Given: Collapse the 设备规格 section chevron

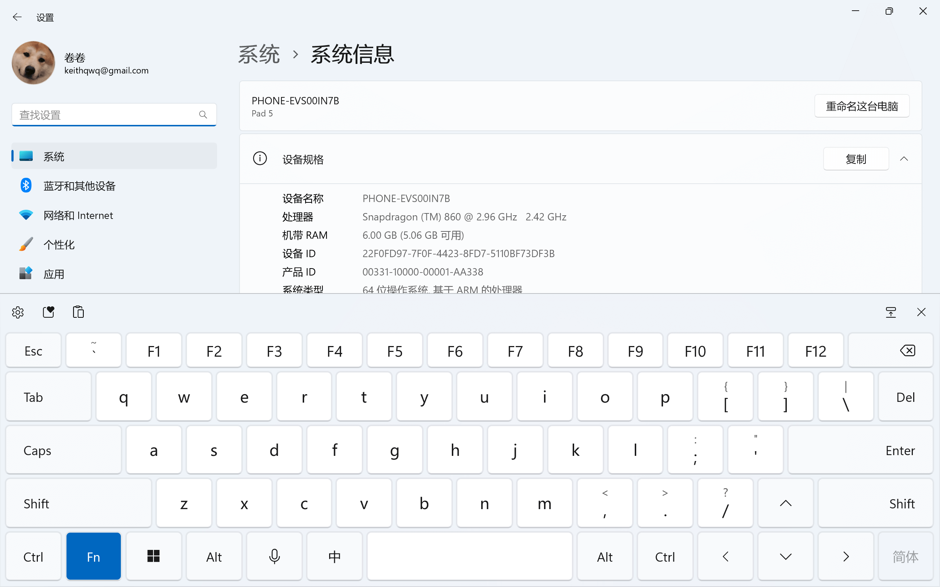Looking at the screenshot, I should [904, 159].
